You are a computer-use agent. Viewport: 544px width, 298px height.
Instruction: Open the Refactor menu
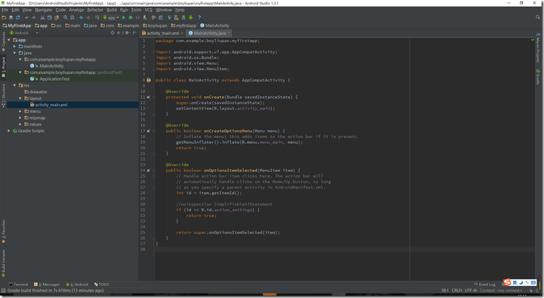95,10
